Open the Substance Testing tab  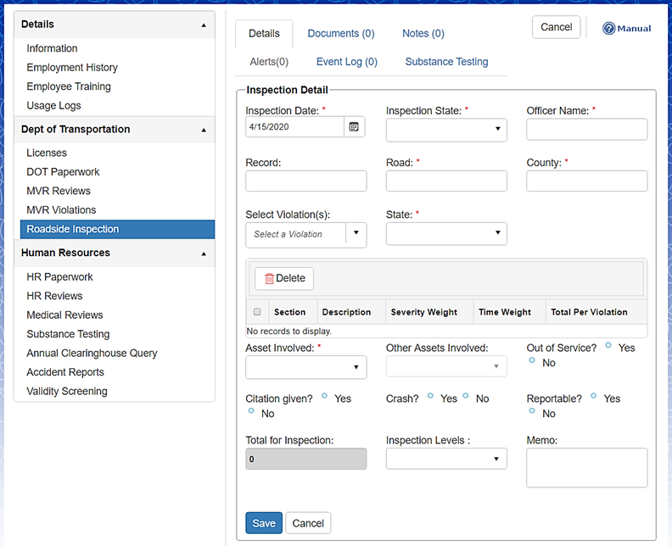pos(446,62)
